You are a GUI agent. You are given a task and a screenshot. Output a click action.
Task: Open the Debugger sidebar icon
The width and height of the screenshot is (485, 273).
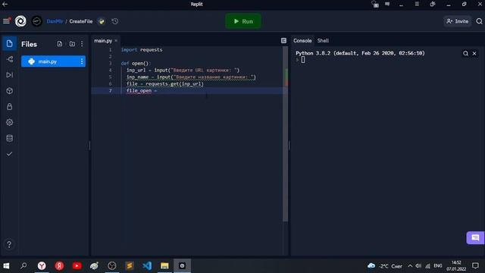click(x=9, y=75)
